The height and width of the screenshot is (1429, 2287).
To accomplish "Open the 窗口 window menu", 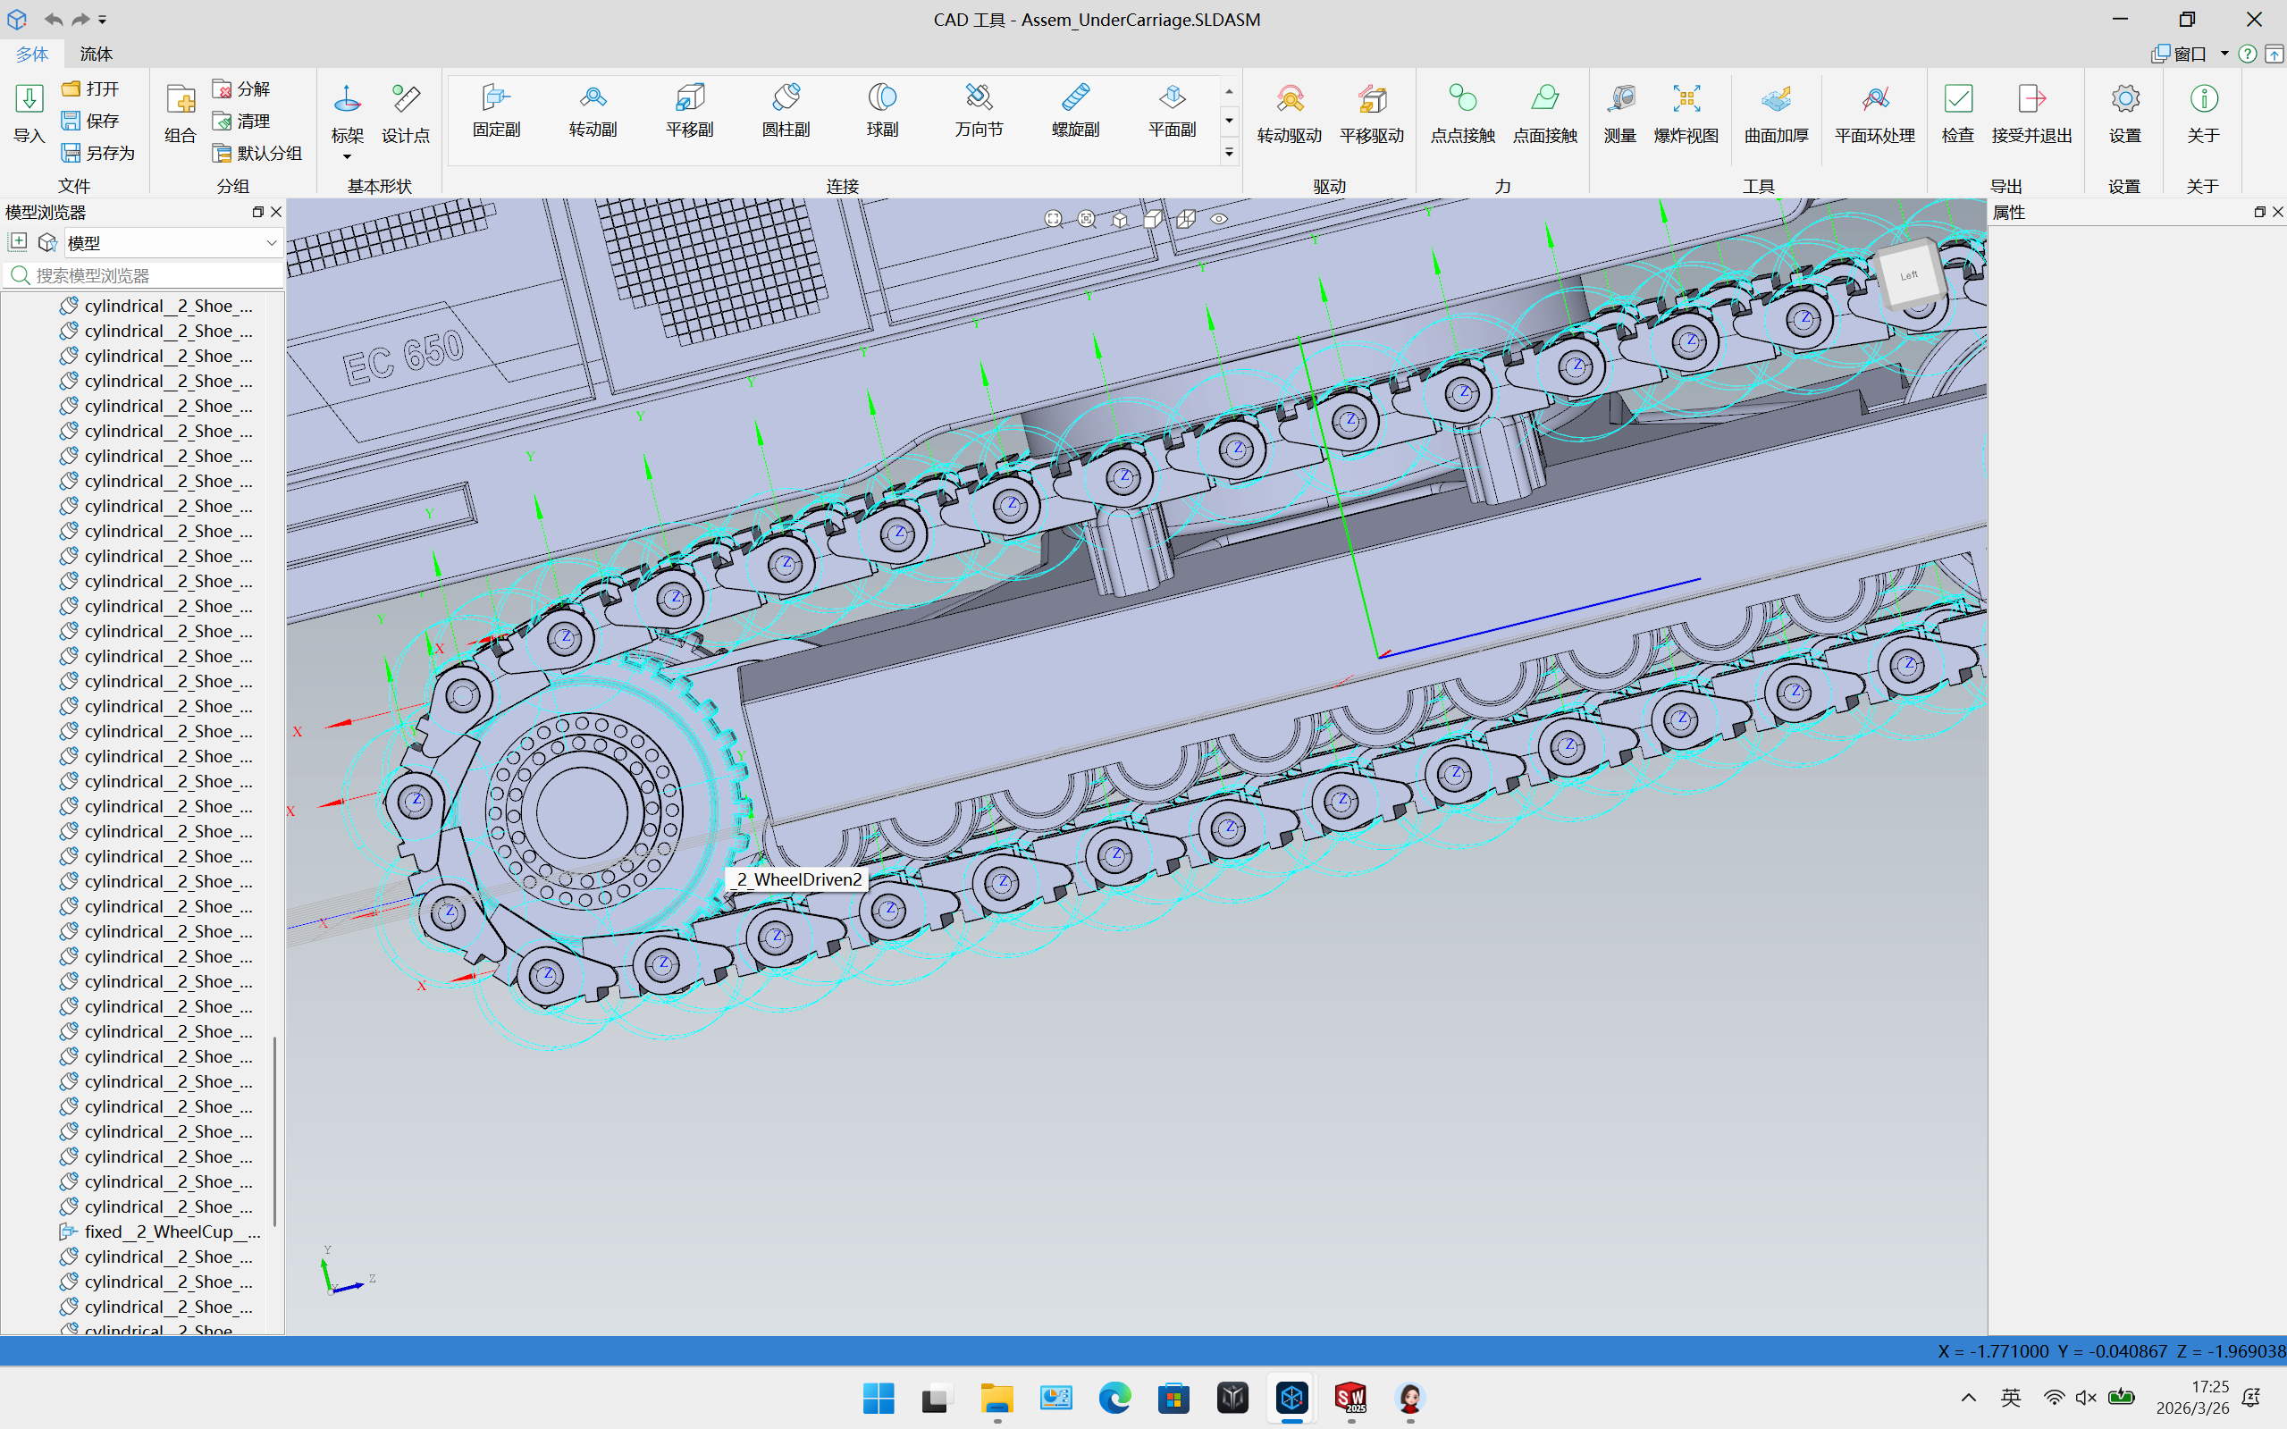I will point(2189,54).
